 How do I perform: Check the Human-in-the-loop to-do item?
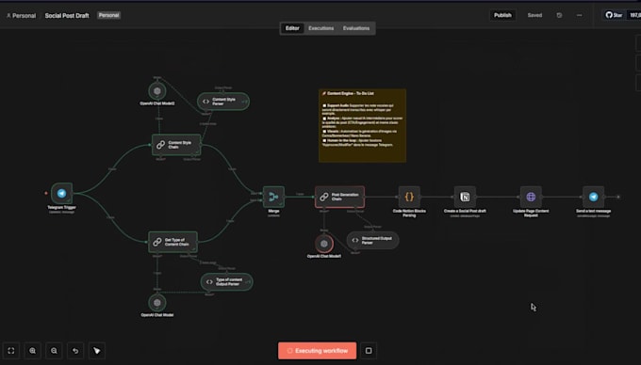(x=324, y=140)
